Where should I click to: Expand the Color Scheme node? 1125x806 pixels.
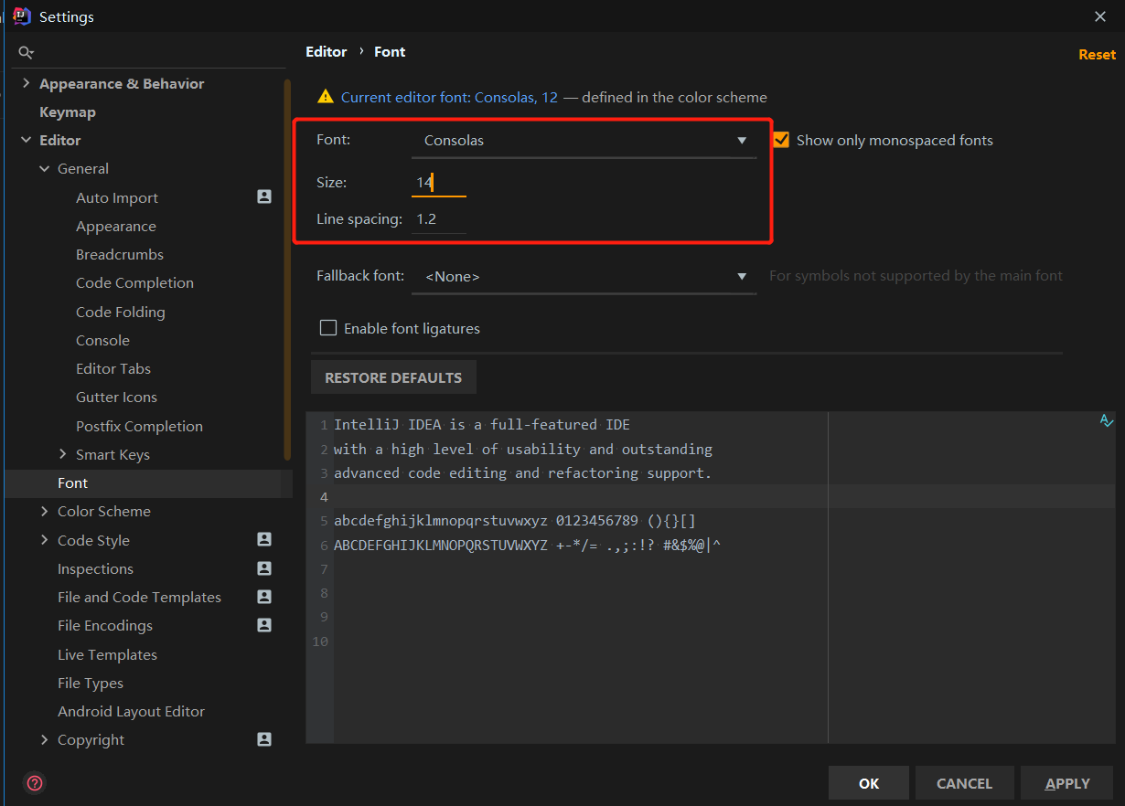click(44, 511)
